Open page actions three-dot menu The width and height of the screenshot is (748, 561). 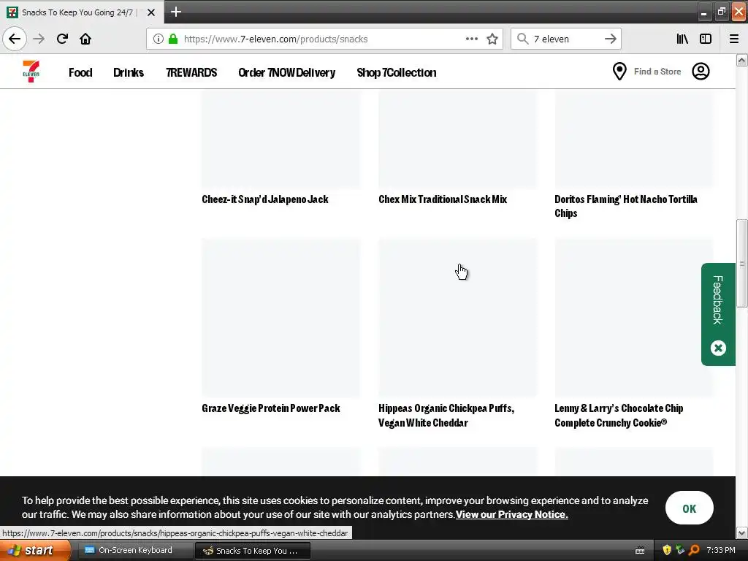[x=472, y=39]
